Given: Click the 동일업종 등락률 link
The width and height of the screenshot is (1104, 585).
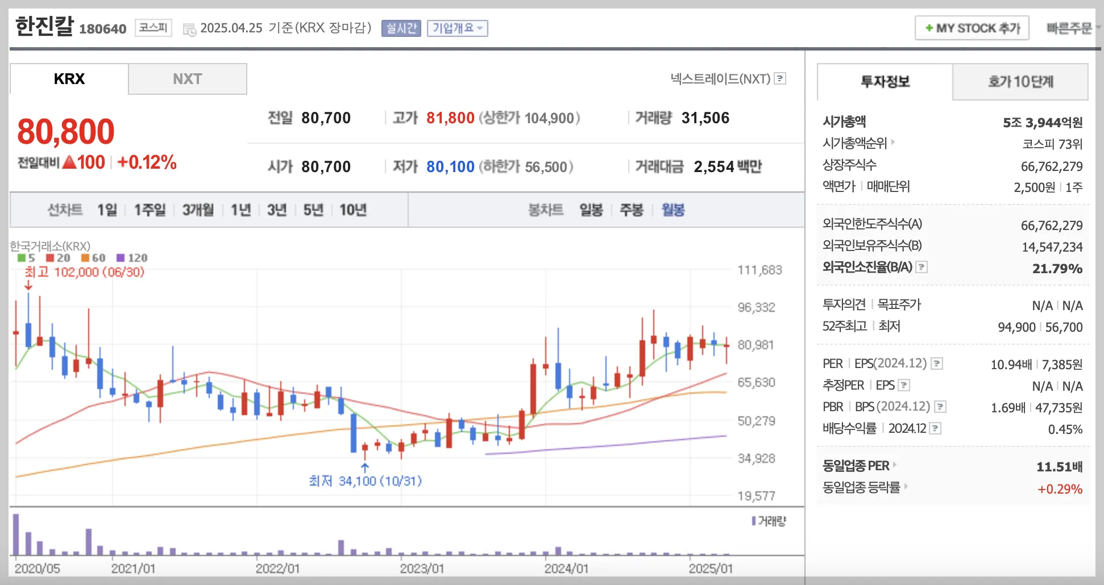Looking at the screenshot, I should [861, 487].
